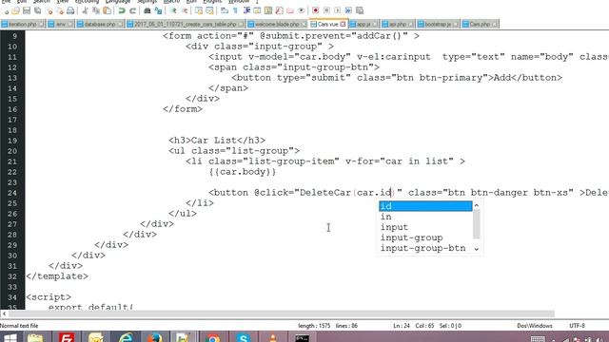Image resolution: width=609 pixels, height=342 pixels.
Task: Click the Zoom In toolbar icon
Action: tap(173, 10)
